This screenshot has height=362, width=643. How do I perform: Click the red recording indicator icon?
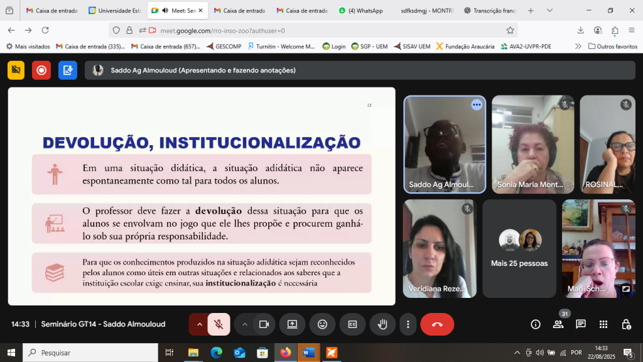tap(41, 70)
